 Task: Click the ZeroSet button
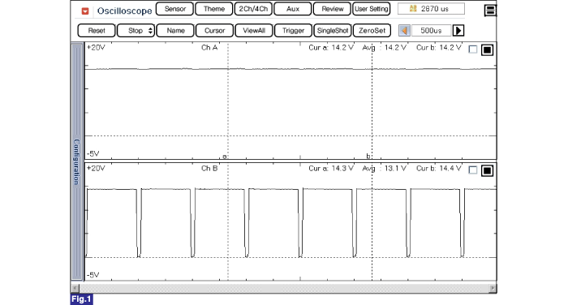click(x=372, y=31)
